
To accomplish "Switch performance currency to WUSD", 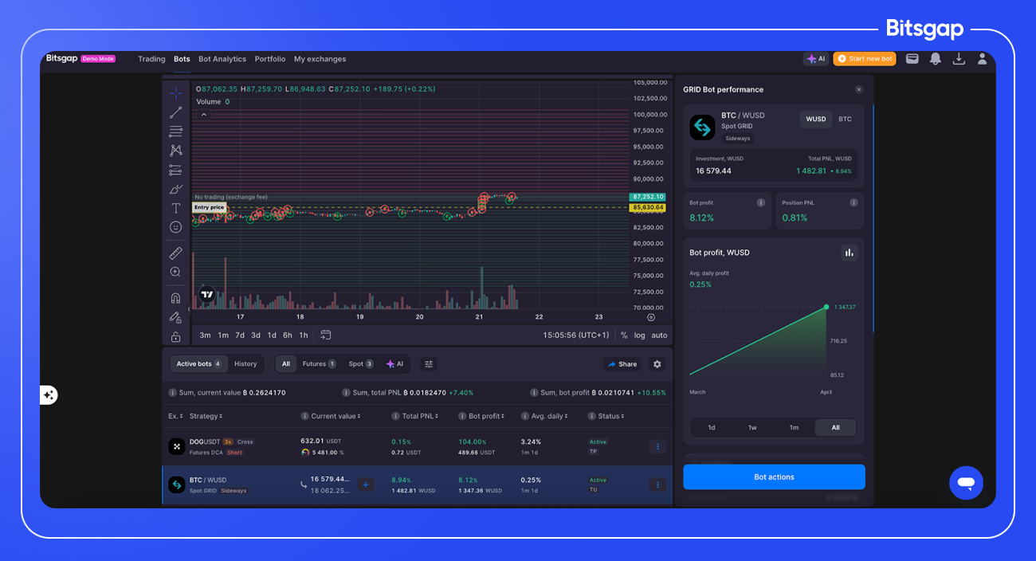I will (816, 120).
